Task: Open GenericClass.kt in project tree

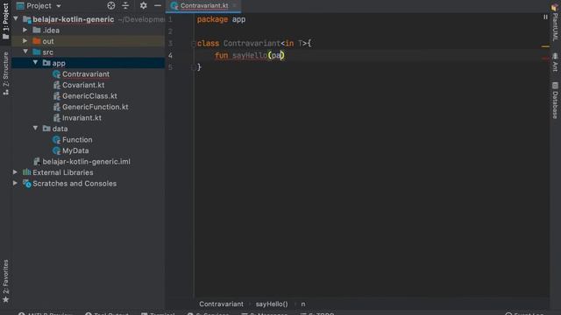Action: 89,96
